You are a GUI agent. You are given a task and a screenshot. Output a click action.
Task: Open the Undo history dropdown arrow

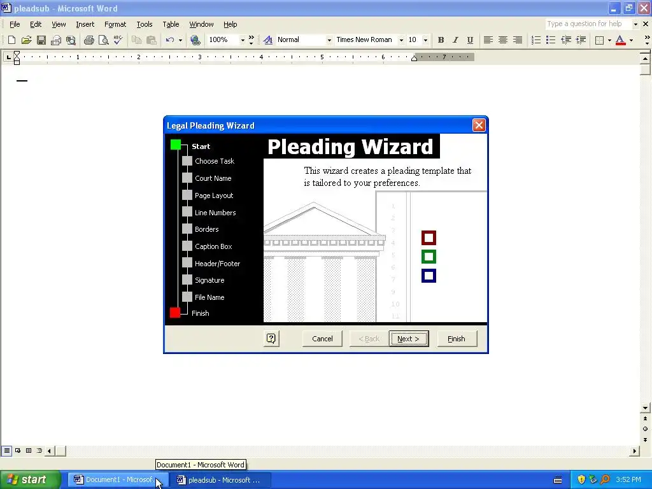pos(180,40)
